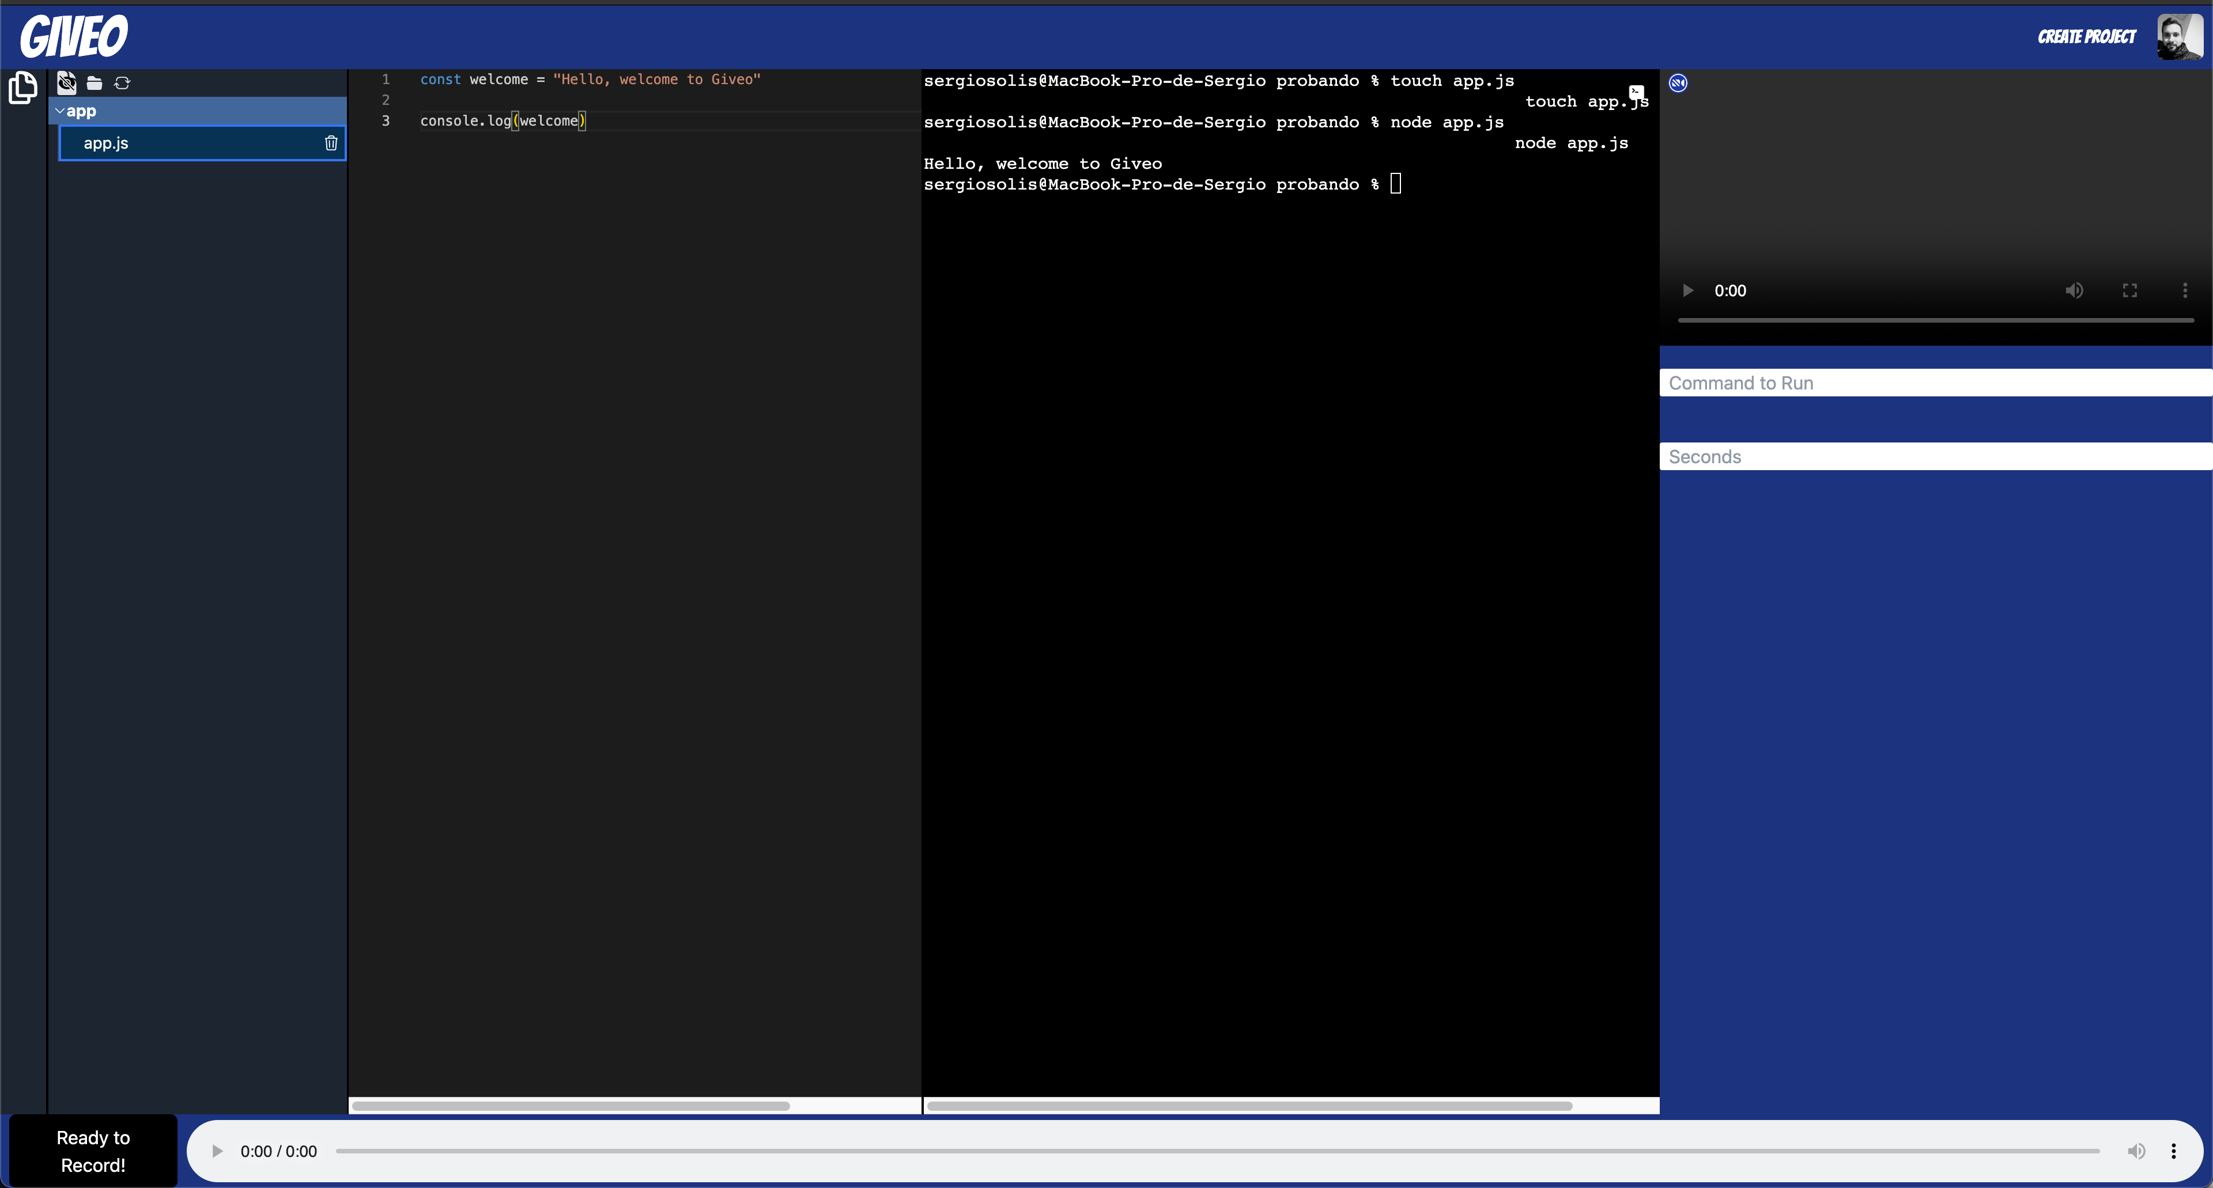This screenshot has height=1188, width=2213.
Task: Click the Giveo logo
Action: 74,36
